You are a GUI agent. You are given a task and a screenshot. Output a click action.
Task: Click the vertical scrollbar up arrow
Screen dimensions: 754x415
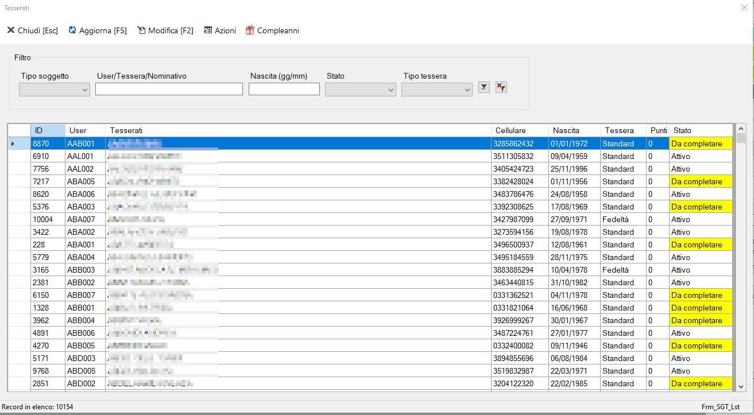741,129
